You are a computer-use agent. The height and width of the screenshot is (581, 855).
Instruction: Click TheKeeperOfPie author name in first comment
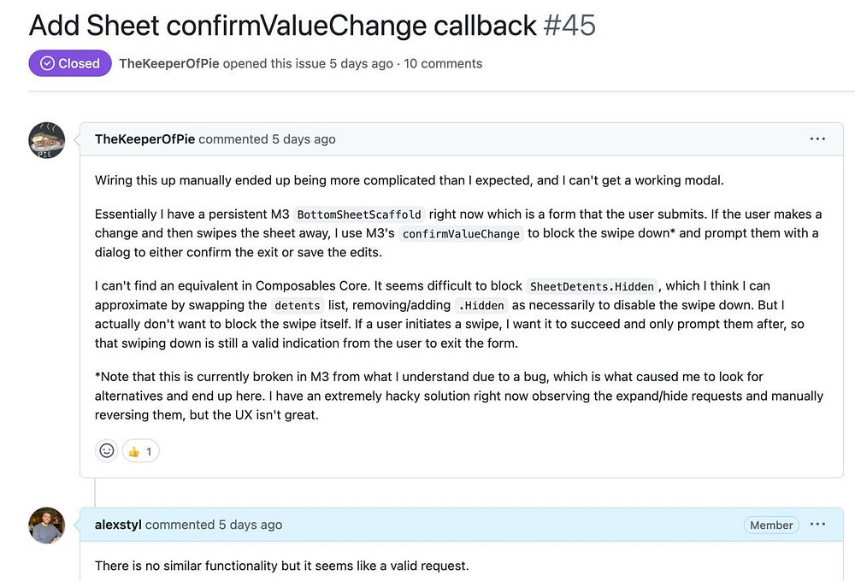click(144, 139)
